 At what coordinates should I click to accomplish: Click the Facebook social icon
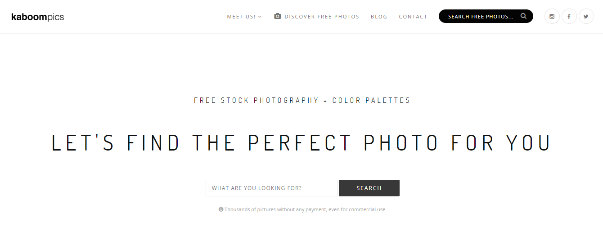point(569,17)
